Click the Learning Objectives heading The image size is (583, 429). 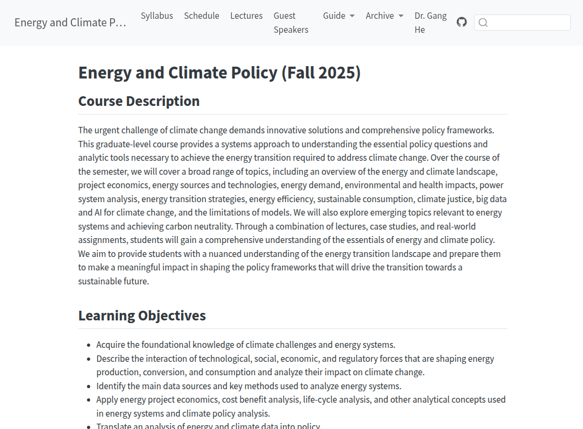point(142,316)
